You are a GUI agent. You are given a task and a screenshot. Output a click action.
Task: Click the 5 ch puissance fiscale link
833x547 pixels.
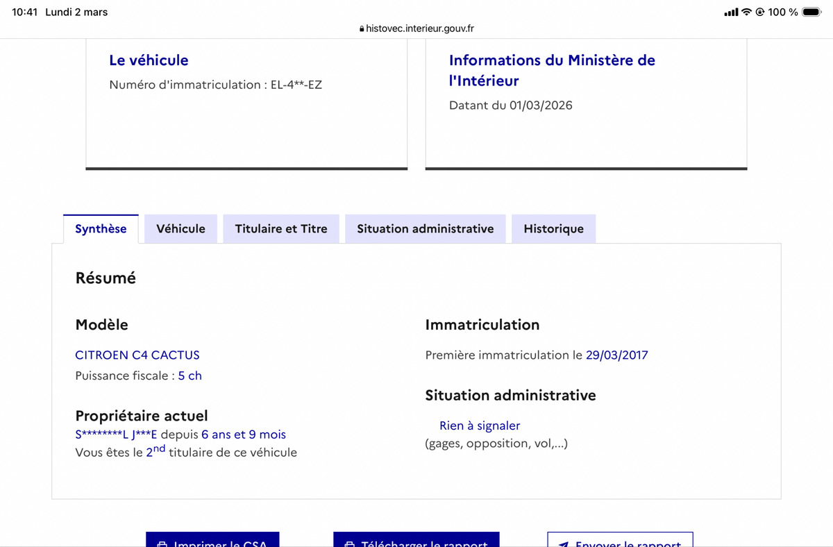point(190,375)
